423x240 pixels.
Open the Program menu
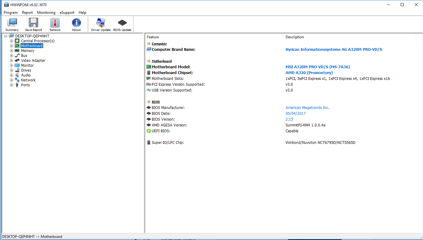[11, 13]
